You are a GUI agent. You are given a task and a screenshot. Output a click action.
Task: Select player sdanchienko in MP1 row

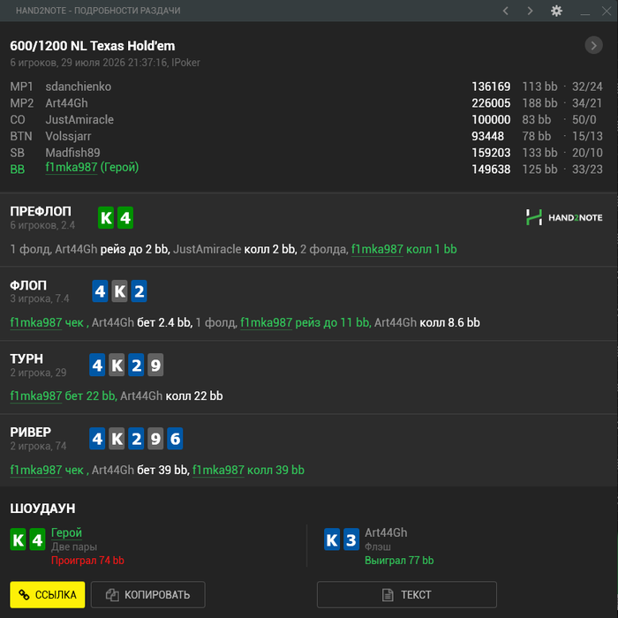tap(78, 87)
